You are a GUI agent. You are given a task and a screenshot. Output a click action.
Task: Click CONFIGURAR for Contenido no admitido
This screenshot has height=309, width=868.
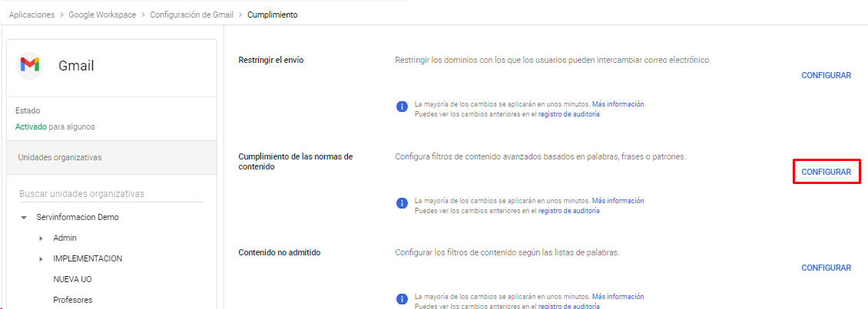pyautogui.click(x=826, y=268)
